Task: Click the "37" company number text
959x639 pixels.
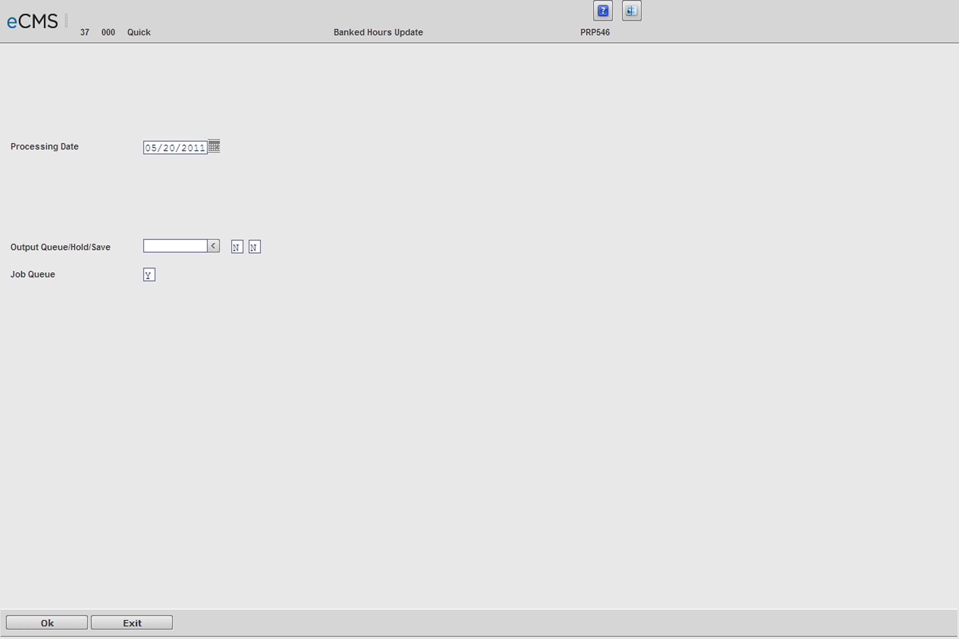Action: click(x=85, y=32)
